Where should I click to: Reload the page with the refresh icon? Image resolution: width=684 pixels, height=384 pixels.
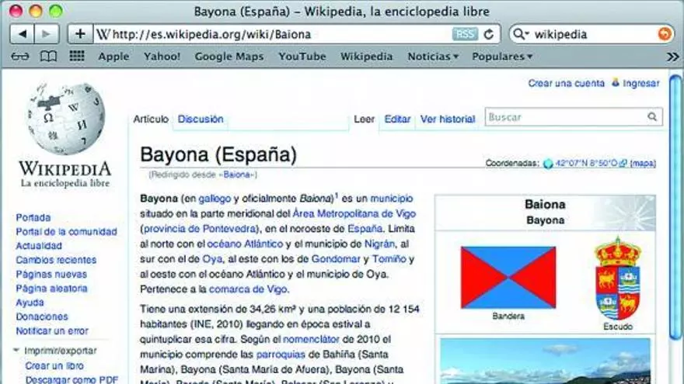click(489, 34)
